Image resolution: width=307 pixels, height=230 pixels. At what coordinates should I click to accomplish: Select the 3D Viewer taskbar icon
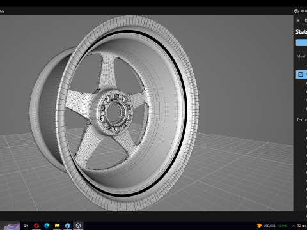point(78,226)
